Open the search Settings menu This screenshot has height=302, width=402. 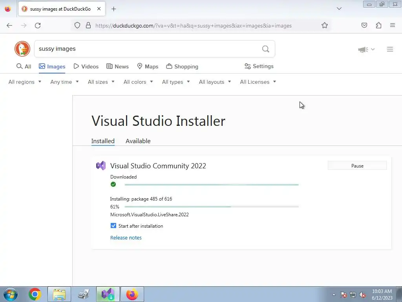tap(259, 66)
